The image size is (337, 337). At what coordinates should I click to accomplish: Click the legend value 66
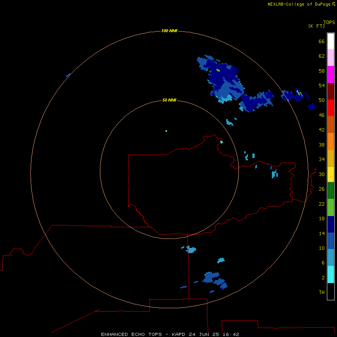click(x=322, y=41)
